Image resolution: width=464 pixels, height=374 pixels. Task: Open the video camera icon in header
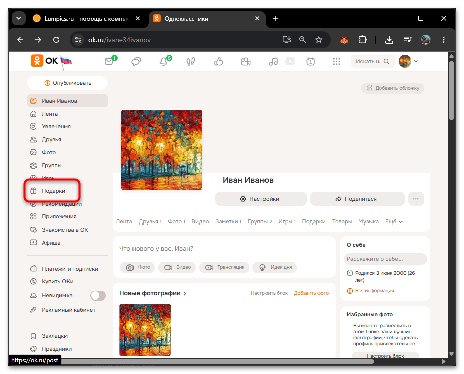[x=246, y=61]
